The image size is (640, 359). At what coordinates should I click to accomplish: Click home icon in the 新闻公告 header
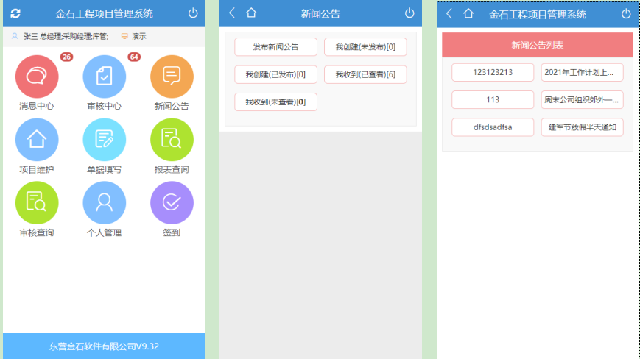pyautogui.click(x=251, y=13)
